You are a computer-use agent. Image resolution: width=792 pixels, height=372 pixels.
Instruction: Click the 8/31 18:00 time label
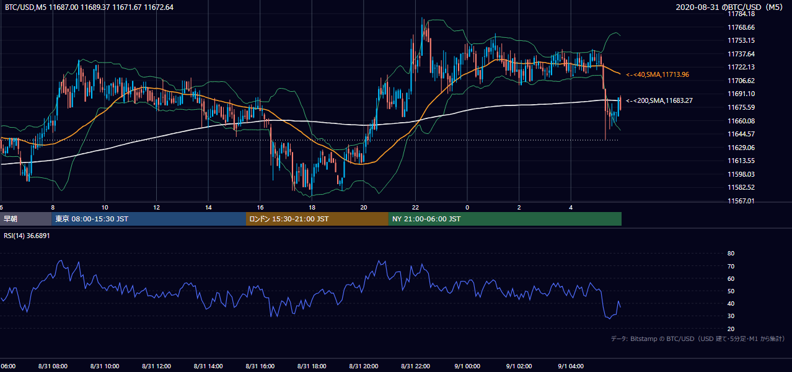point(312,366)
